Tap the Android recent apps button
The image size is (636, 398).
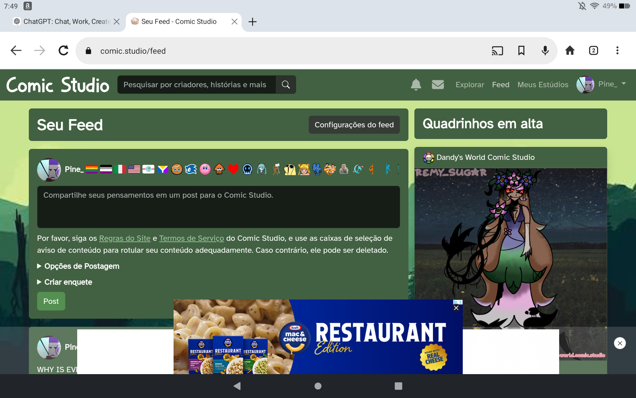coord(398,386)
